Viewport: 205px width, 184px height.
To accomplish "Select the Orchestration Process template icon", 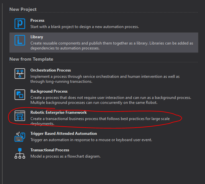I will [20, 74].
